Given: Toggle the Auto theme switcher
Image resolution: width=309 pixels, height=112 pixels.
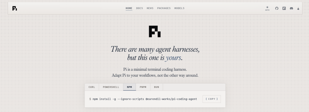Looking at the screenshot, I should pos(267,8).
